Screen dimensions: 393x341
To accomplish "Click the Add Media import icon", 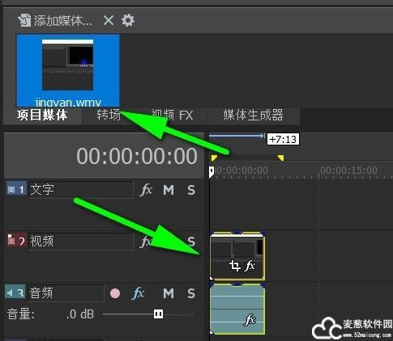I will tap(24, 20).
